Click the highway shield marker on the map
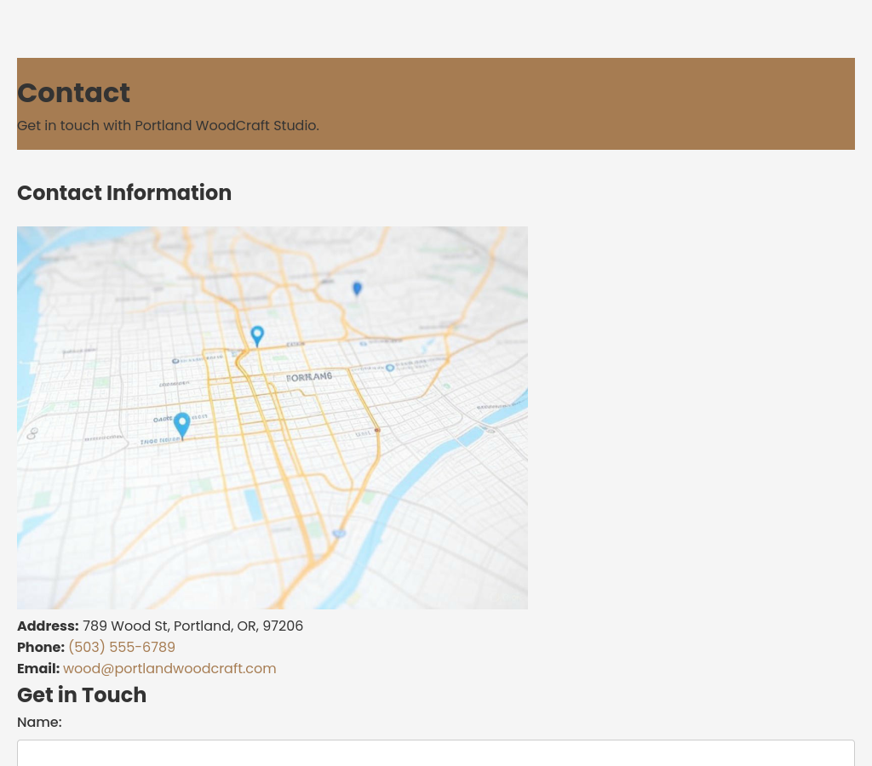 click(x=339, y=534)
